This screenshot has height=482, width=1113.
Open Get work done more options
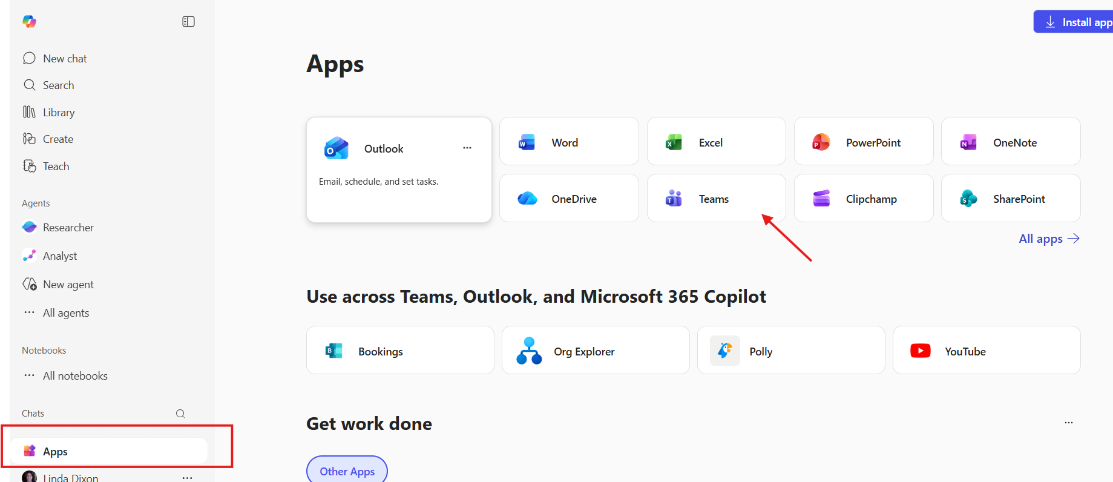(x=1069, y=423)
